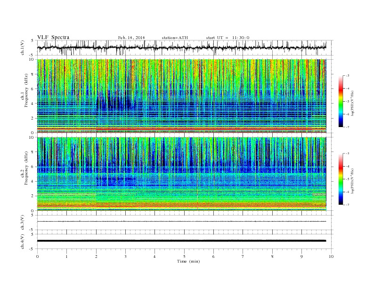The image size is (373, 288).
Task: Click the ch.3(V) axis label
Action: pyautogui.click(x=23, y=223)
